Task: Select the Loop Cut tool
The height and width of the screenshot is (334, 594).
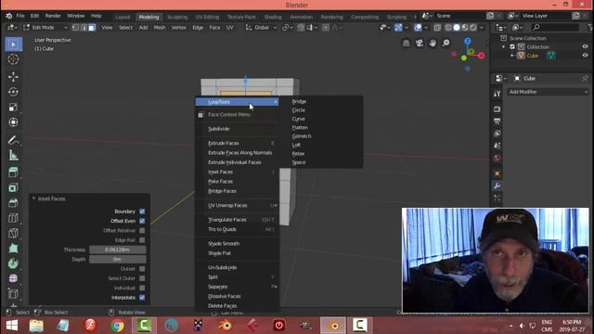Action: point(13,218)
